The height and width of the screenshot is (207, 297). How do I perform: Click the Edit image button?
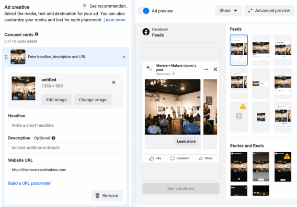pos(57,99)
